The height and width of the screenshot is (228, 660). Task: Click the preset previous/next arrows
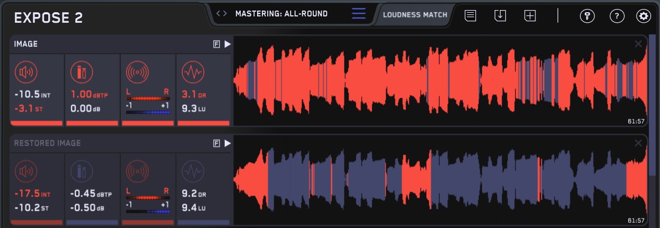[x=222, y=14]
